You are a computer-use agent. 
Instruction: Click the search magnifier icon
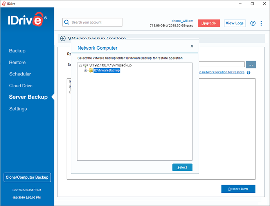[x=67, y=22]
